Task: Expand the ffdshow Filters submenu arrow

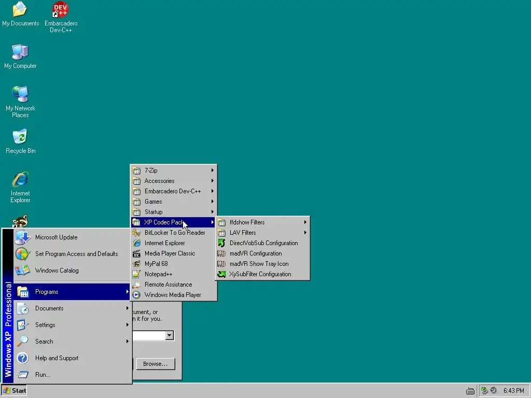Action: point(305,222)
